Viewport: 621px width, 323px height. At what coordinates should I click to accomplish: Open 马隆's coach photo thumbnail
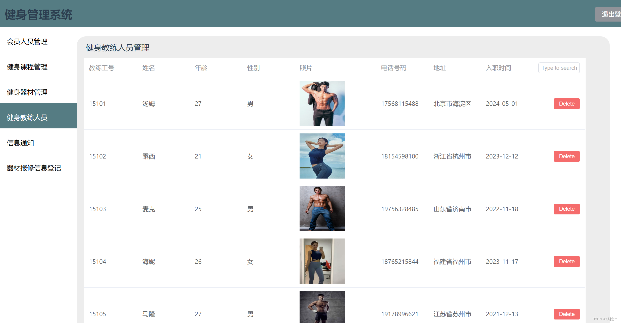coord(322,307)
